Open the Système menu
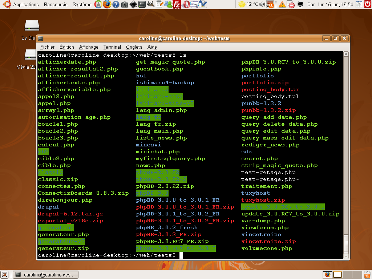This screenshot has width=372, height=279. click(x=82, y=4)
